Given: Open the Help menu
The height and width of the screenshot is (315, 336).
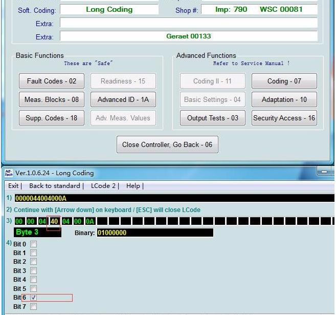Looking at the screenshot, I should 133,186.
